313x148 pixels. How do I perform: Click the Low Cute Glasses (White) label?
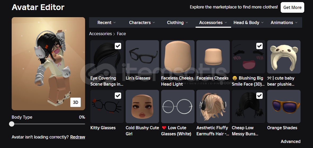click(176, 131)
